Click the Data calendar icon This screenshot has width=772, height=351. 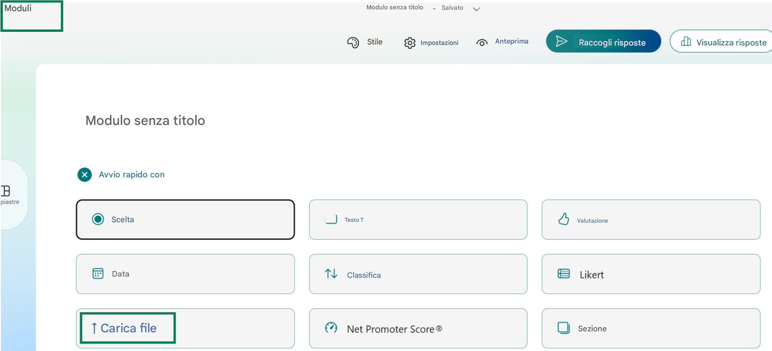point(98,273)
